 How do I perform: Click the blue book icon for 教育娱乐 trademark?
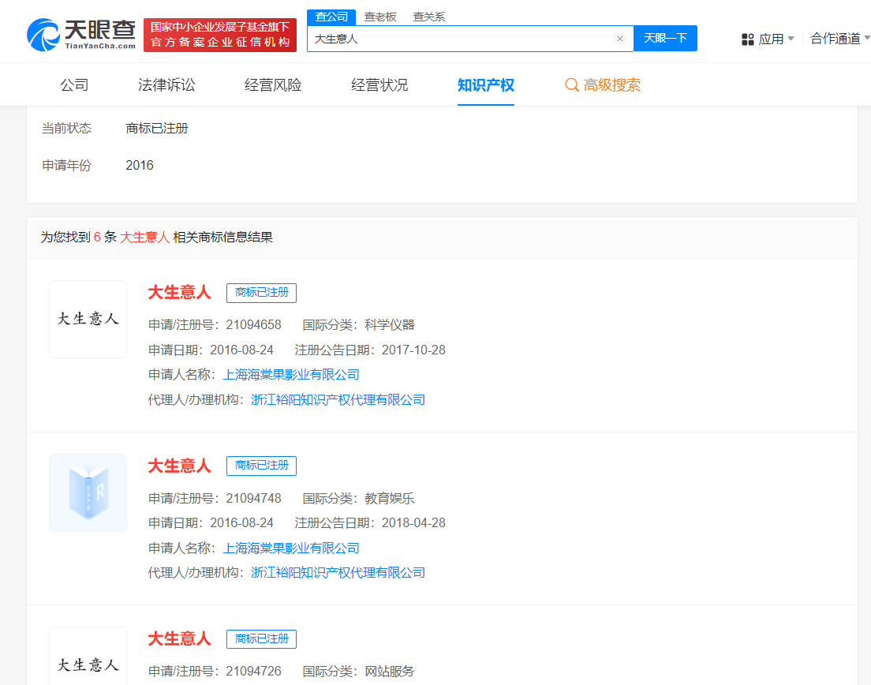click(88, 492)
